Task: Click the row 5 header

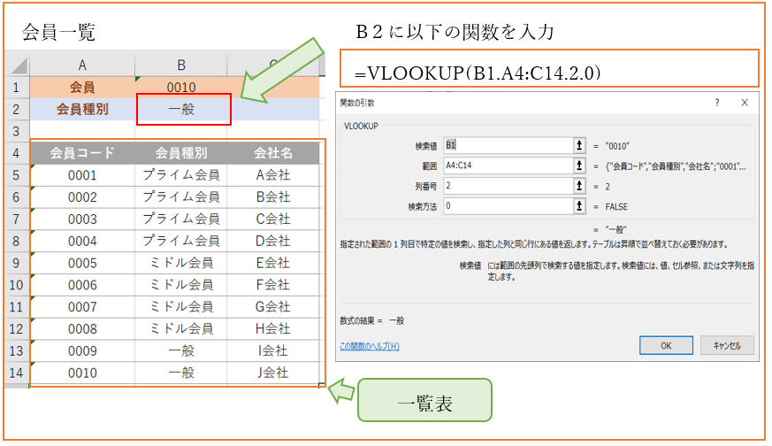Action: coord(16,175)
